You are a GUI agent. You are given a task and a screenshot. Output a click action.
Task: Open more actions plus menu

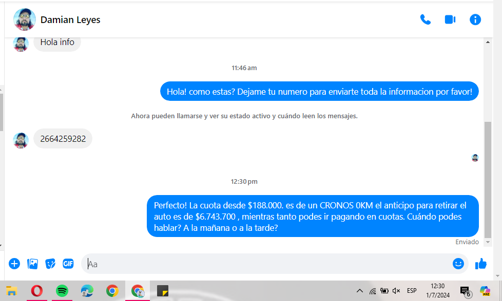point(14,264)
